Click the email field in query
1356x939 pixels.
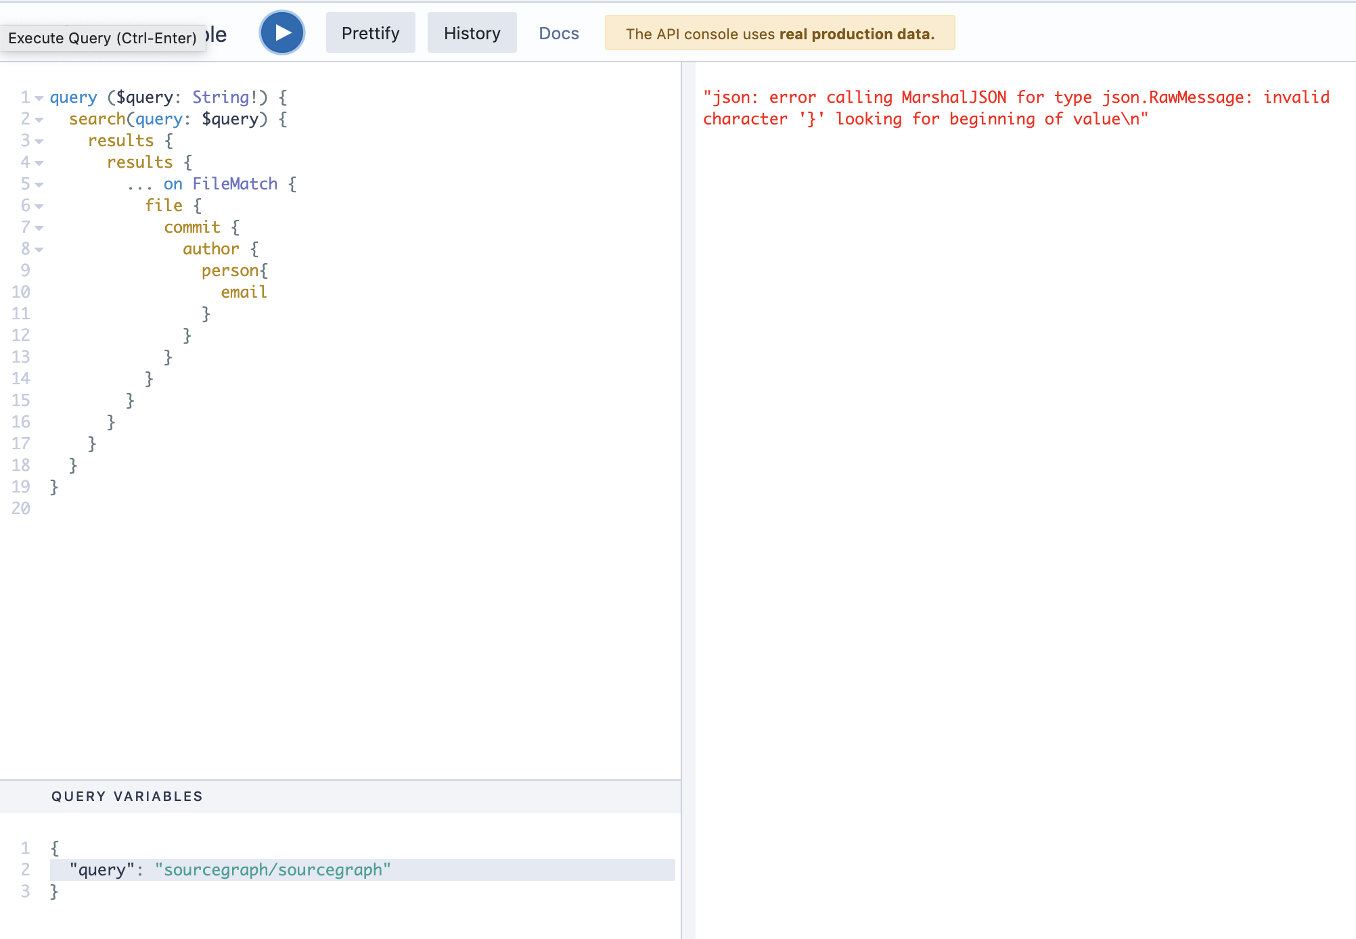click(244, 292)
